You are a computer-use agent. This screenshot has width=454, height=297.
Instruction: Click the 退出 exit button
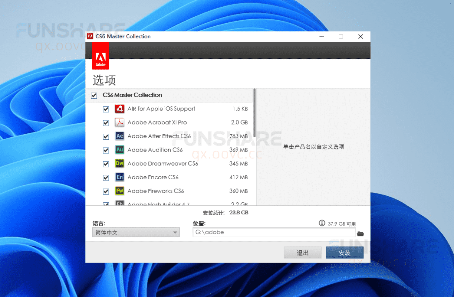point(303,253)
